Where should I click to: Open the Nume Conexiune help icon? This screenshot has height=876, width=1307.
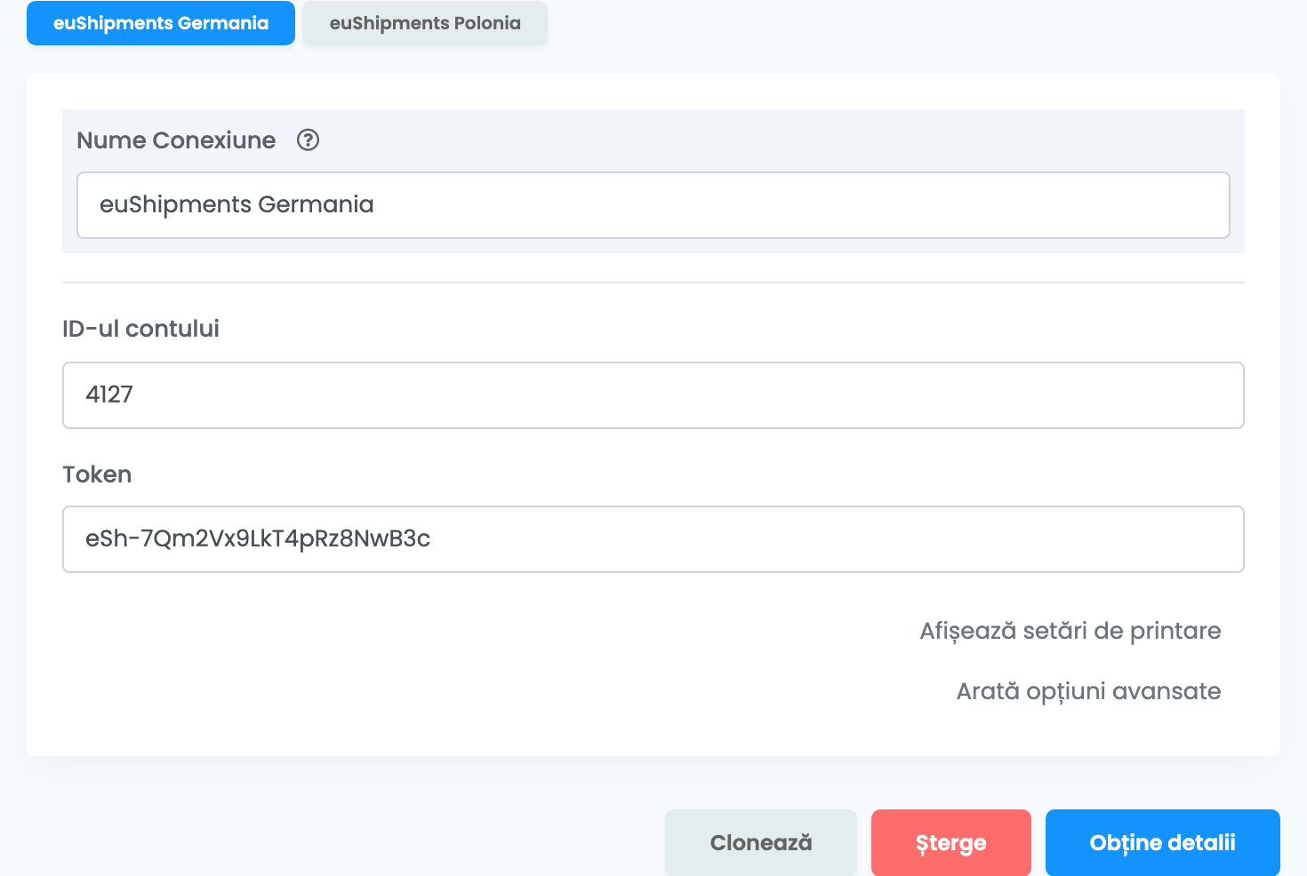[x=308, y=140]
